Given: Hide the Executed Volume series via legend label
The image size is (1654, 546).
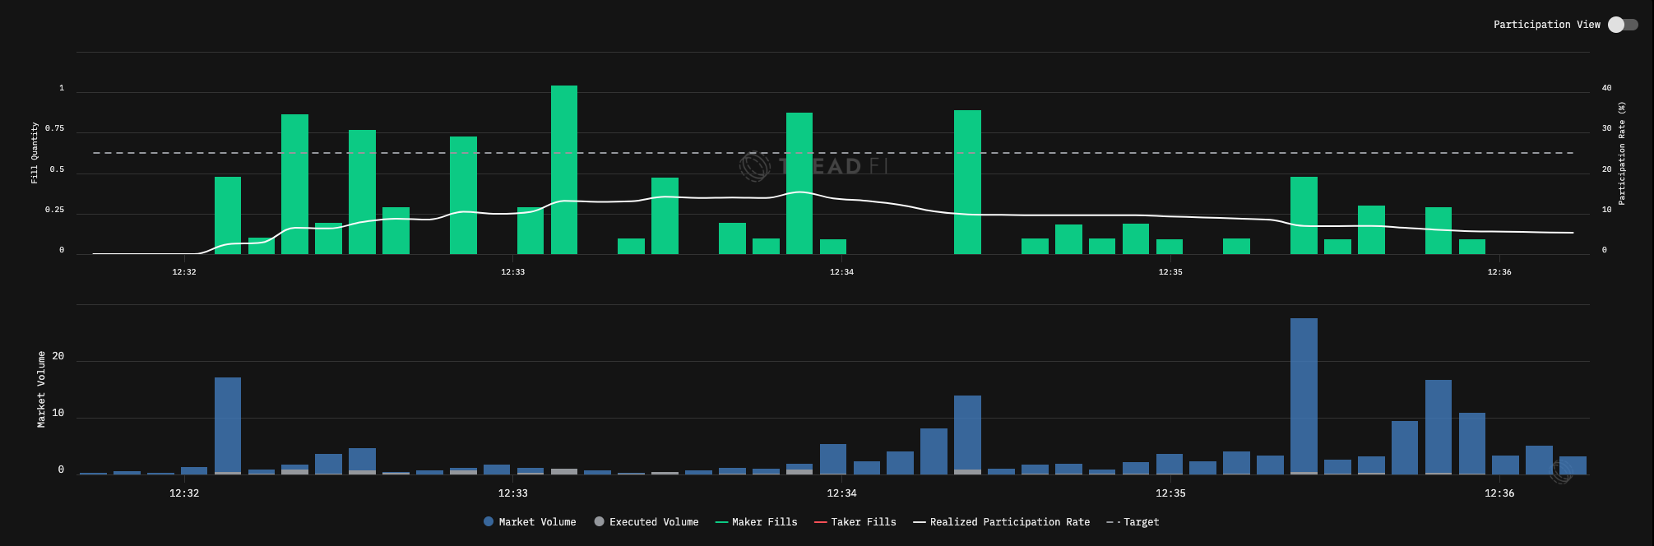Looking at the screenshot, I should coord(654,522).
